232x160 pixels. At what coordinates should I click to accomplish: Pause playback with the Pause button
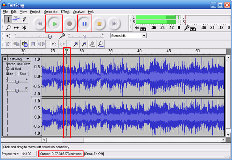pos(84,24)
